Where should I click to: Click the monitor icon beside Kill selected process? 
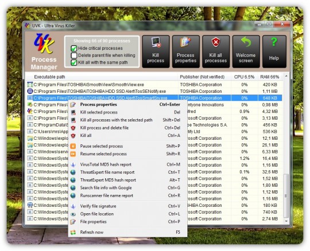73,112
